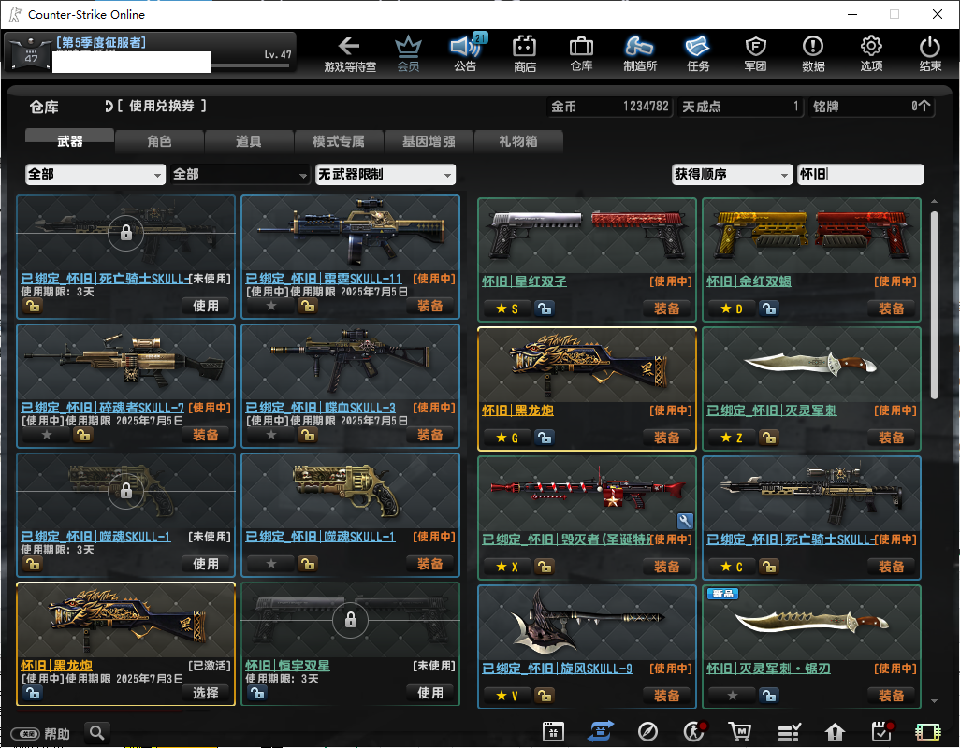Toggle favorite star on 雷霆SKULL-11
Image resolution: width=960 pixels, height=748 pixels.
point(271,306)
